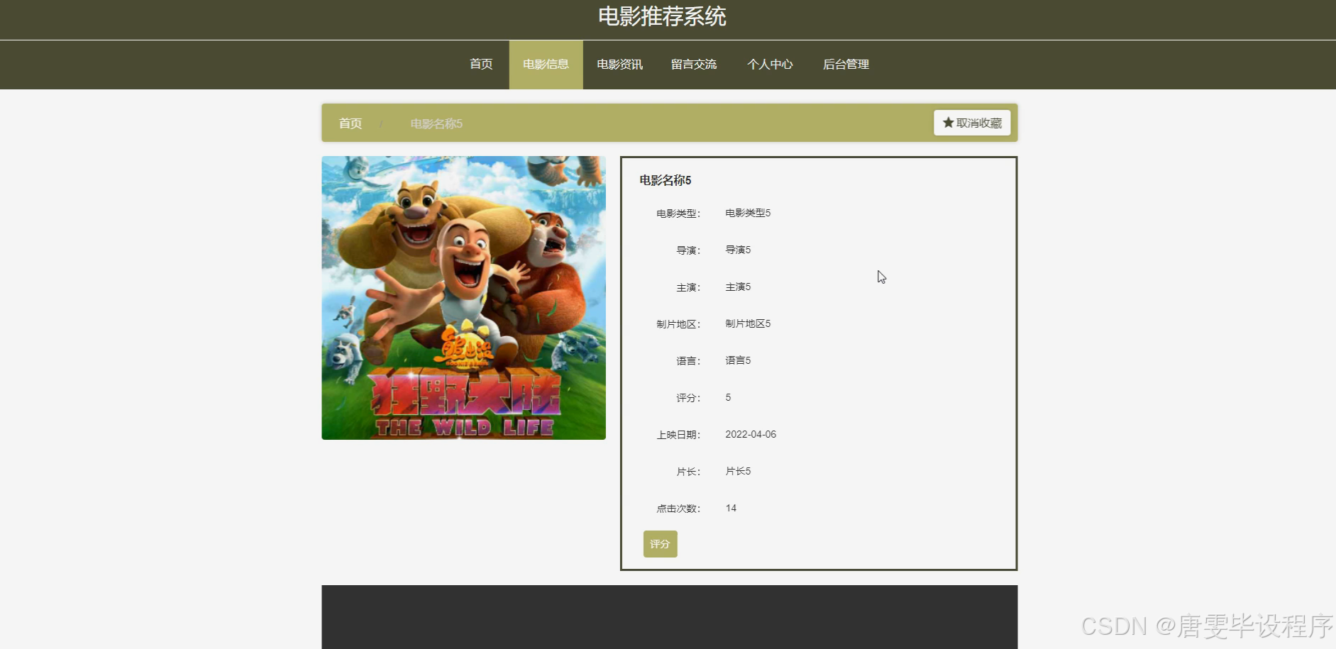
Task: Click the 主演5 value
Action: point(738,287)
